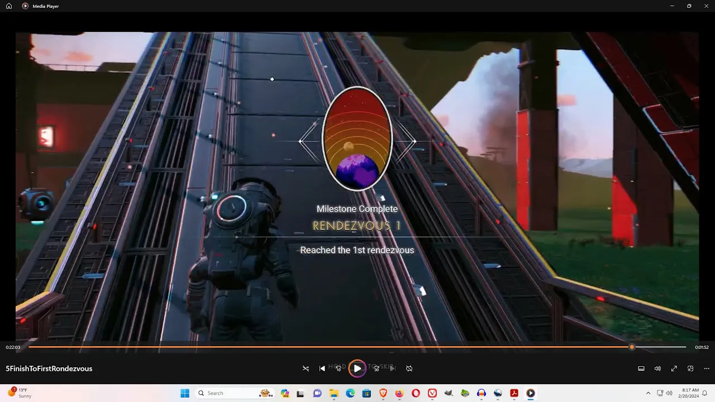This screenshot has width=715, height=402.
Task: Go to the next track
Action: (x=393, y=368)
